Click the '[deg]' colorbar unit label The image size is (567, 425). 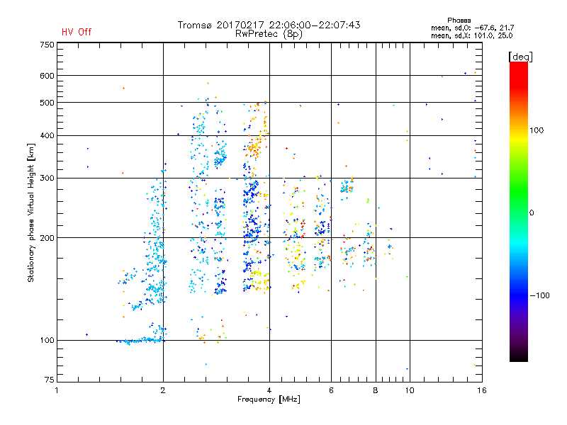click(x=520, y=57)
